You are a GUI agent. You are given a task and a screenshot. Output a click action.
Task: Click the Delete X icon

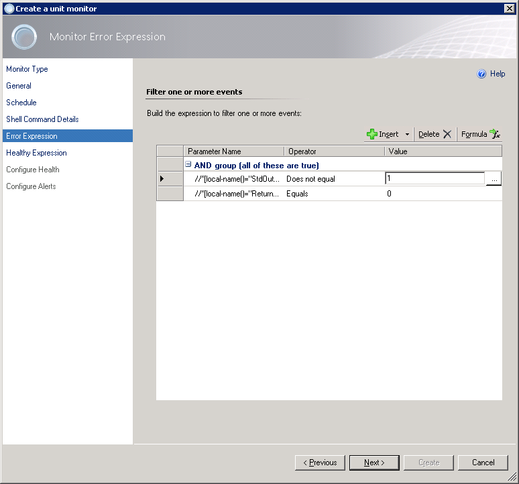[x=447, y=134]
